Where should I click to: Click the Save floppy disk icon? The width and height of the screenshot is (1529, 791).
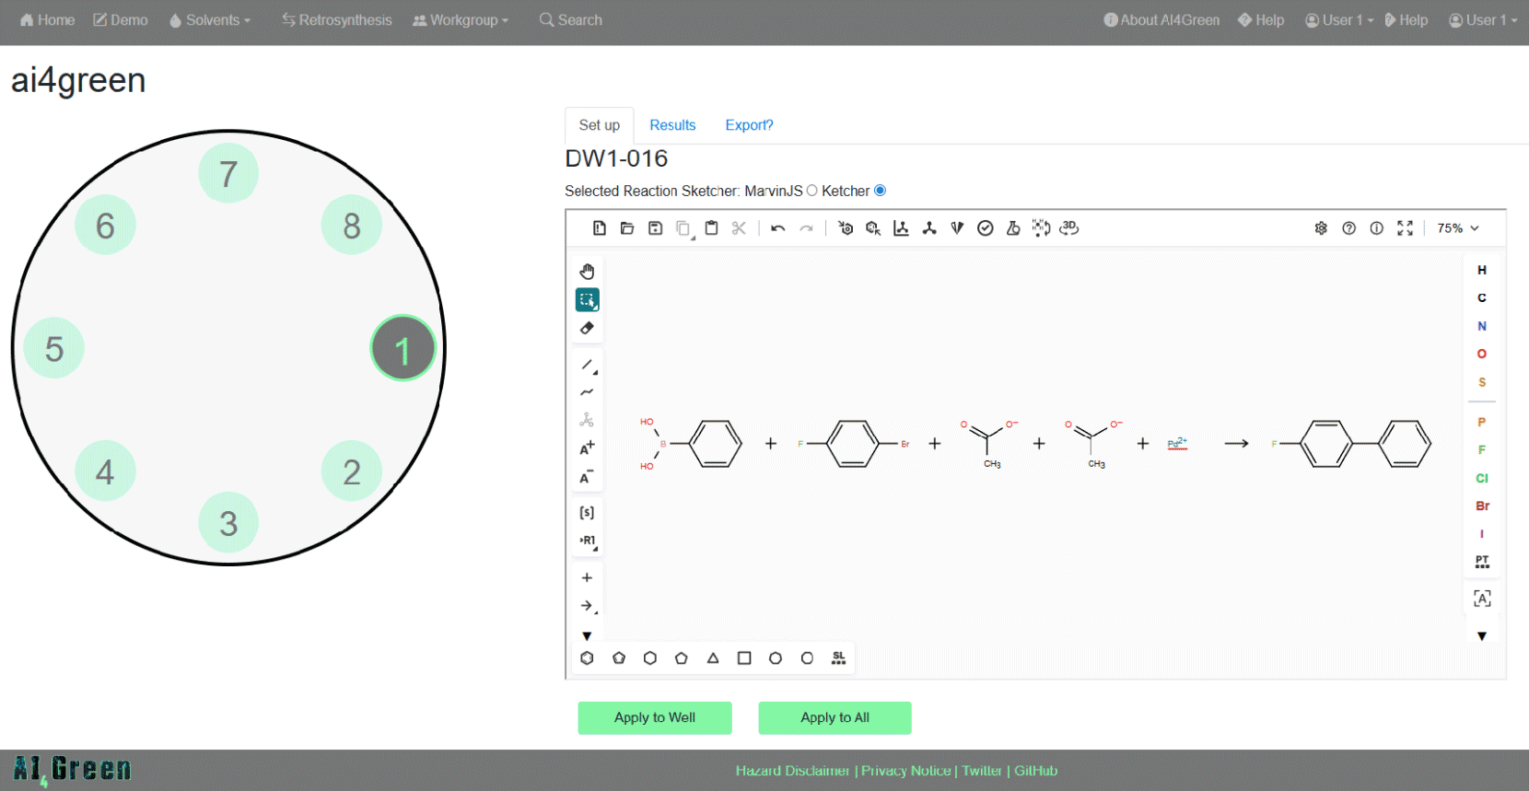tap(655, 228)
